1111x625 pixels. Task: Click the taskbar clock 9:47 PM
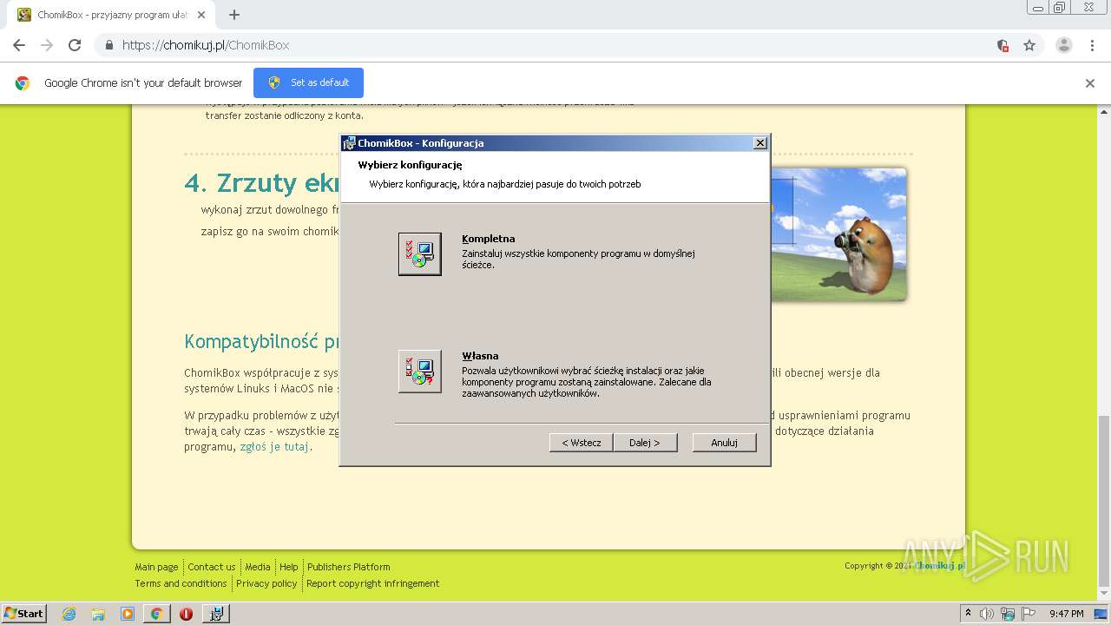(x=1067, y=614)
